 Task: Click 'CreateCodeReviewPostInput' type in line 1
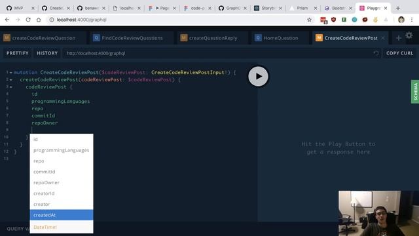point(188,73)
